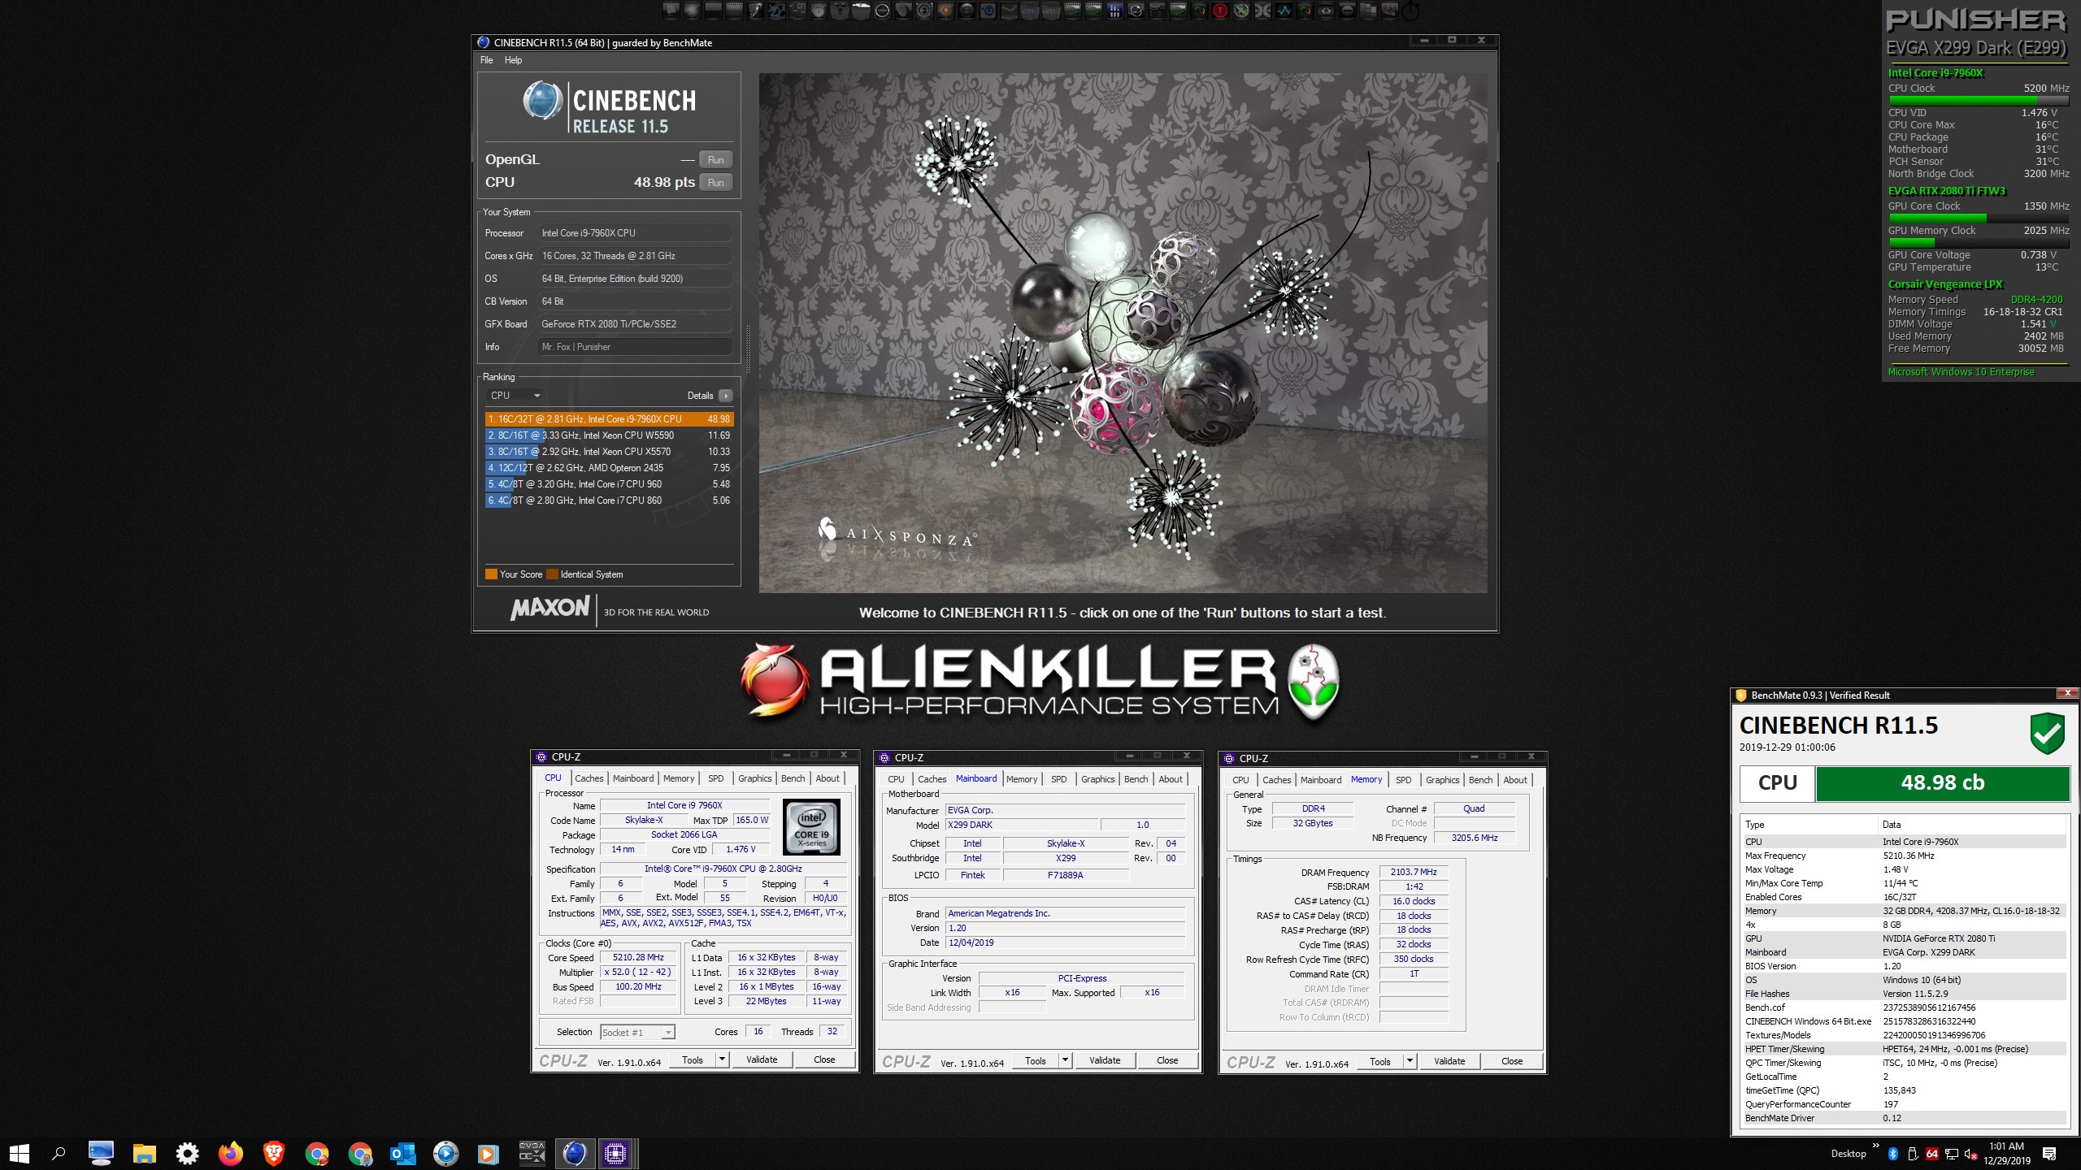Open the File menu in Cinebench

486,60
